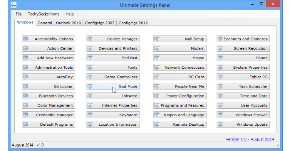
Task: Click the resize grip in status bar corner
Action: (x=278, y=146)
